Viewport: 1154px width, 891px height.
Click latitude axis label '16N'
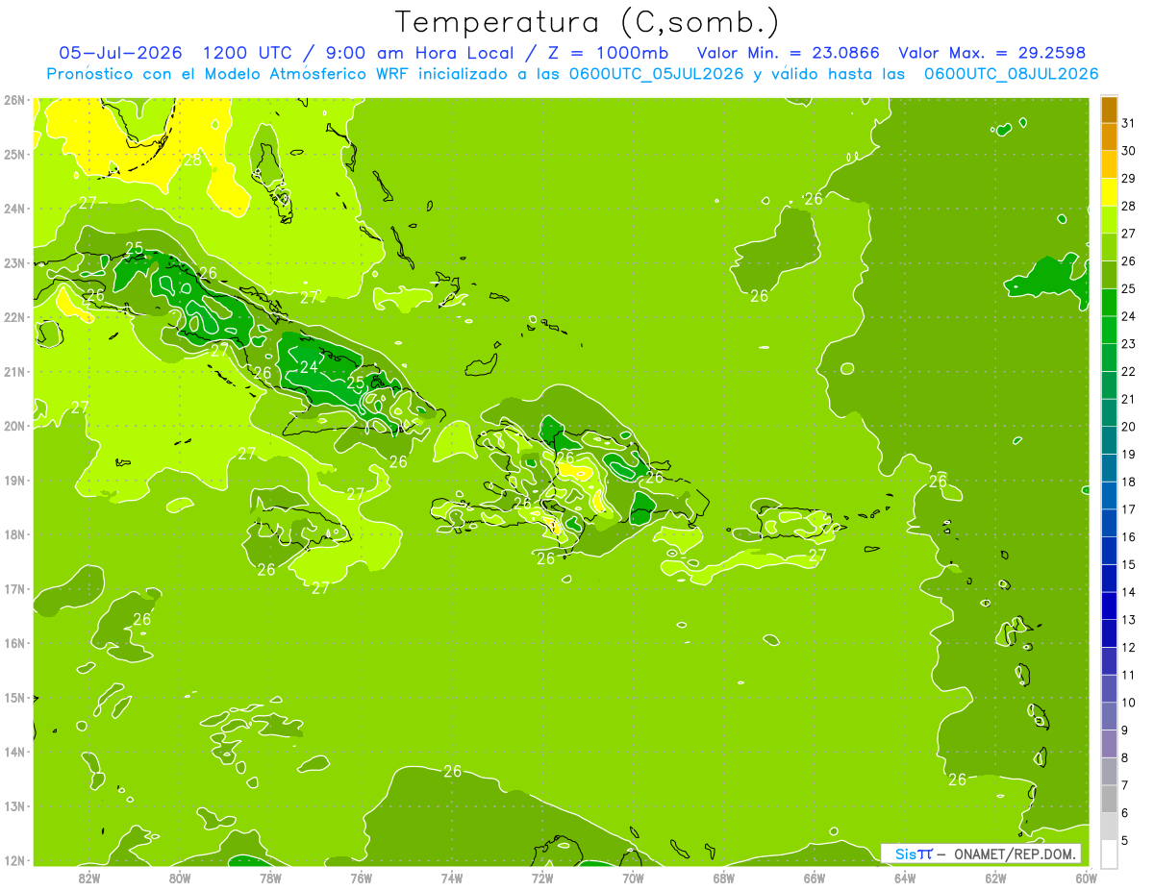(x=13, y=643)
